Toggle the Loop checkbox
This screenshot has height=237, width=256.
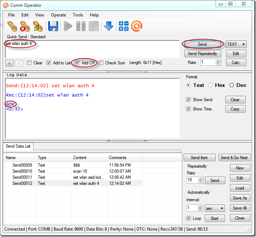tap(188, 218)
